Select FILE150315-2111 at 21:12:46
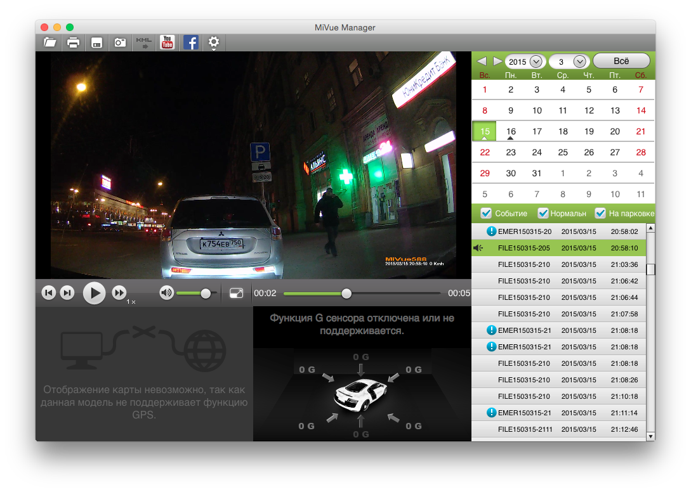The width and height of the screenshot is (691, 492). pyautogui.click(x=559, y=429)
